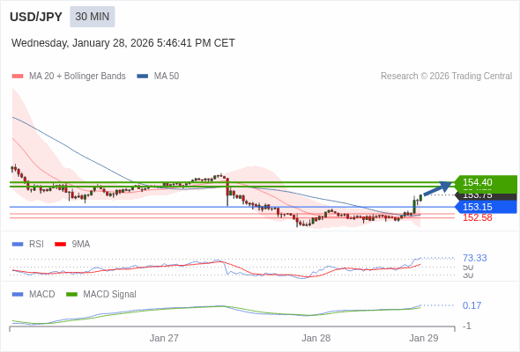This screenshot has width=520, height=352.
Task: Click the USD/JPY pair title
Action: click(x=36, y=17)
